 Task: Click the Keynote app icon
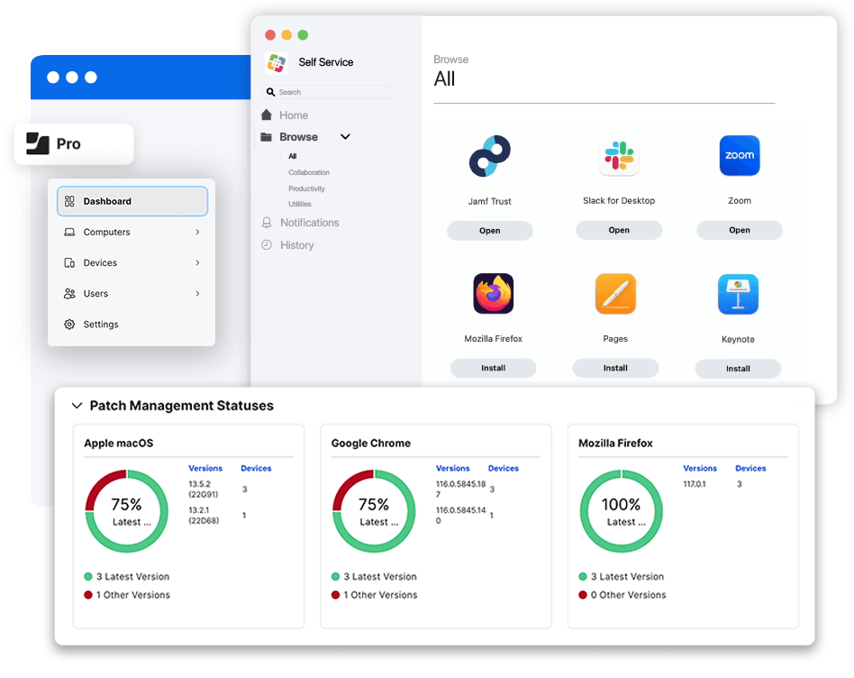click(738, 293)
